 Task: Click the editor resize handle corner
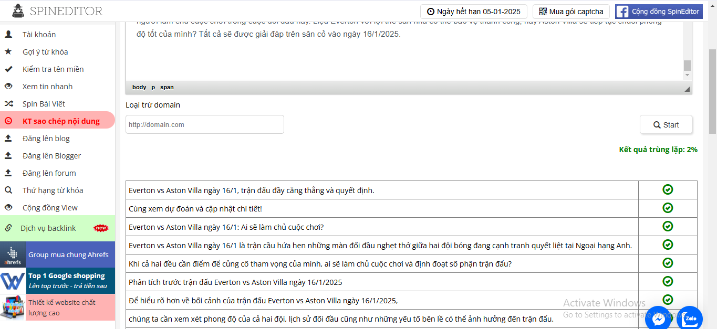pyautogui.click(x=687, y=90)
